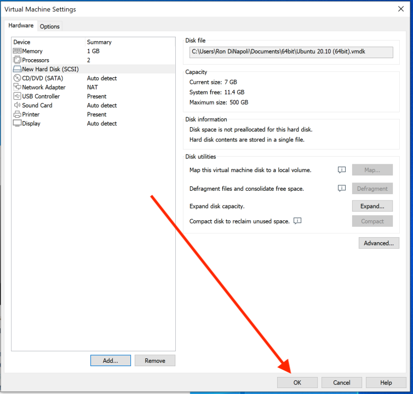Click the Remove device button
Screen dimensions: 413x394
[x=154, y=361]
